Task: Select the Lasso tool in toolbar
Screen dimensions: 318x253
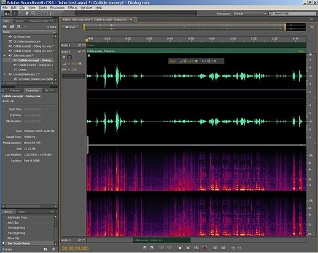Action: (x=52, y=13)
